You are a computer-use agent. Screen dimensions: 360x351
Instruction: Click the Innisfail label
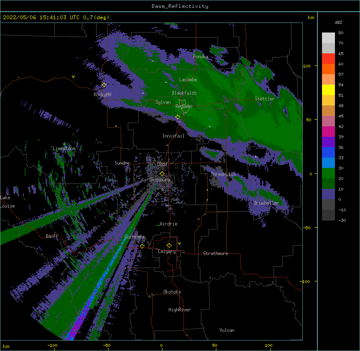click(173, 136)
